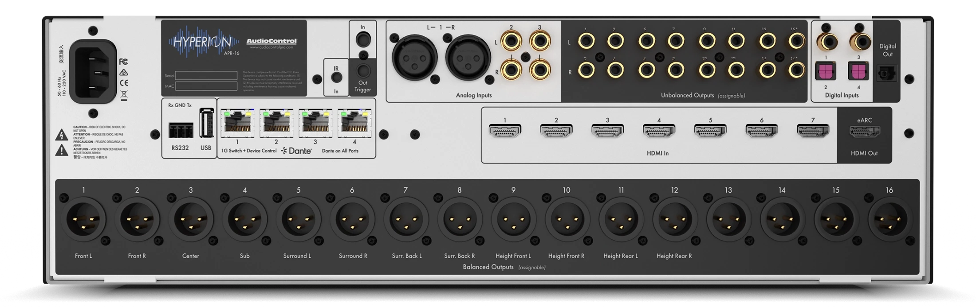Image resolution: width=976 pixels, height=307 pixels.
Task: Click the left XLR analog input 1
Action: coord(414,58)
